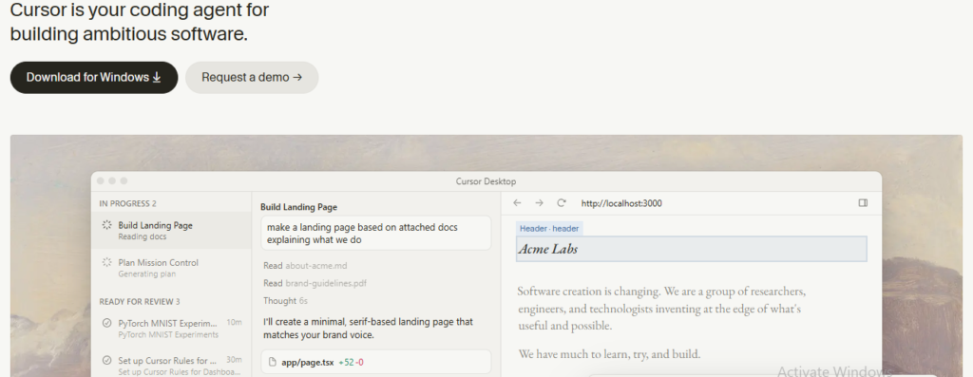
Task: Toggle the side panel icon beside URL bar
Action: (863, 203)
